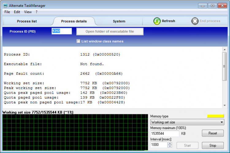Increase interval with up spinner arrow
The height and width of the screenshot is (153, 230).
(x=170, y=143)
